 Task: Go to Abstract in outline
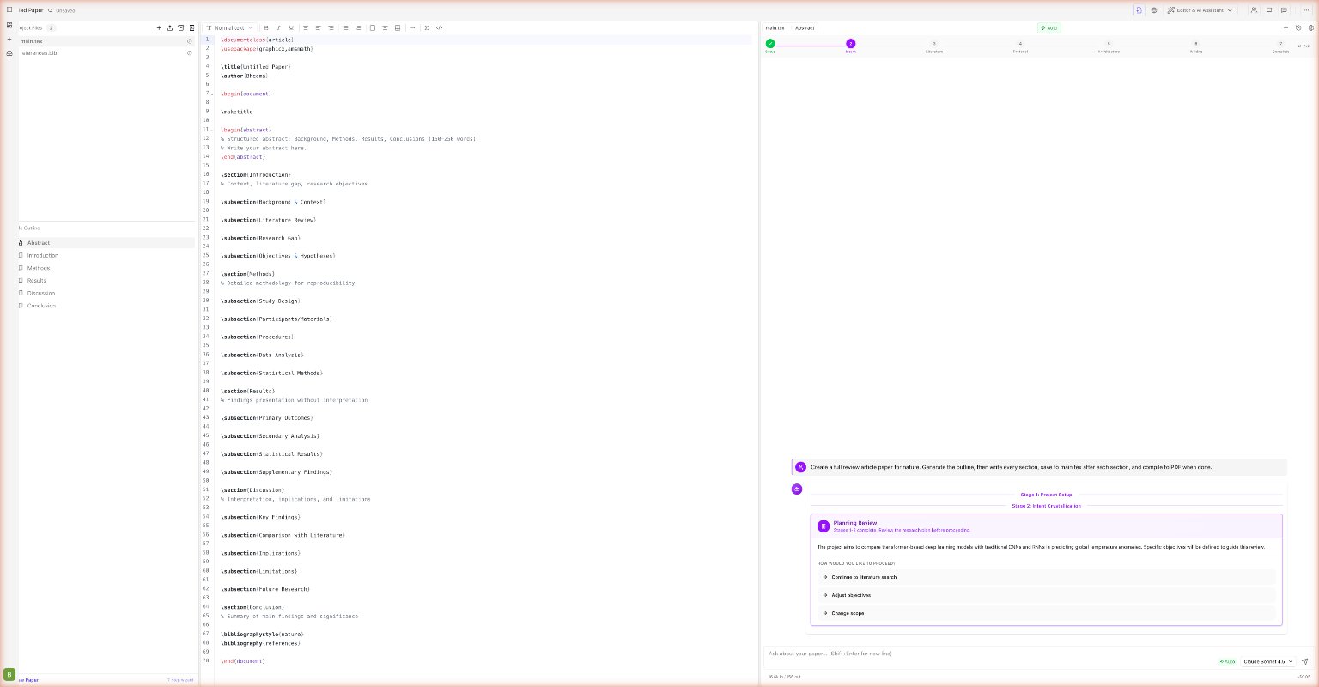(106, 243)
